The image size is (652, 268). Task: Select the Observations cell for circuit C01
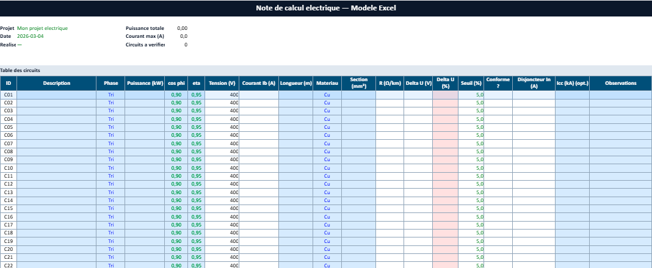point(620,95)
